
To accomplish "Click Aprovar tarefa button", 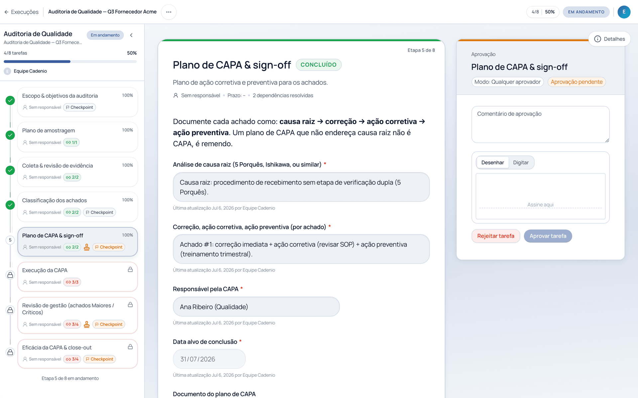I will [548, 236].
